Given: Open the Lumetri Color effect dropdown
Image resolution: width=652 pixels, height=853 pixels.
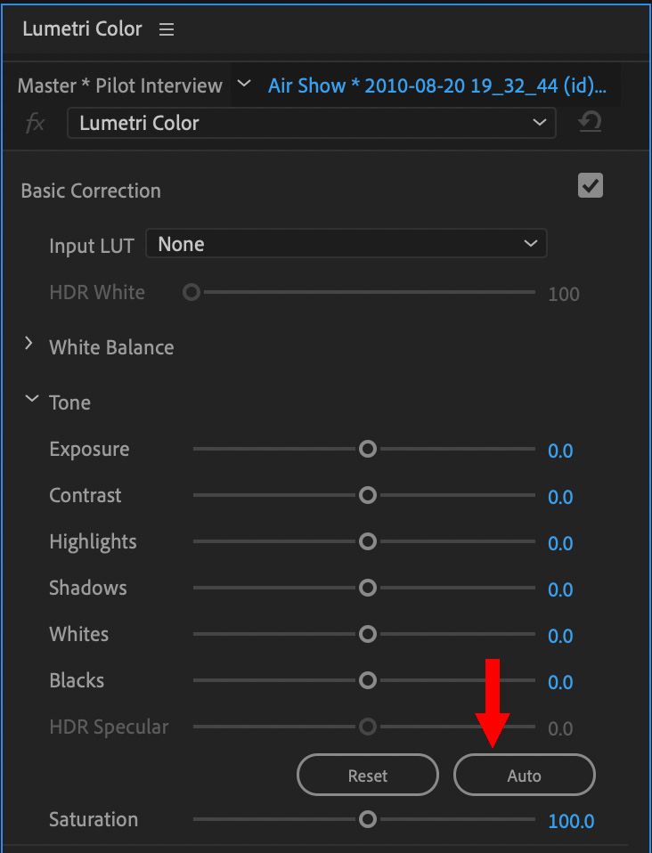Looking at the screenshot, I should pos(312,123).
